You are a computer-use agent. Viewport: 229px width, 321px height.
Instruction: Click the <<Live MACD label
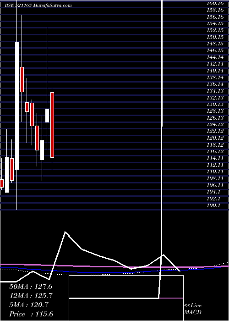(193, 309)
